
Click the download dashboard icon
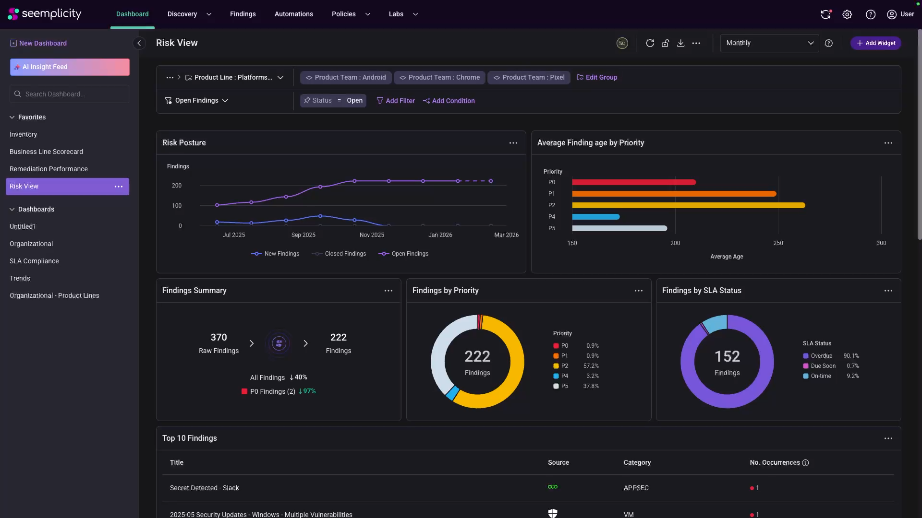pos(680,43)
